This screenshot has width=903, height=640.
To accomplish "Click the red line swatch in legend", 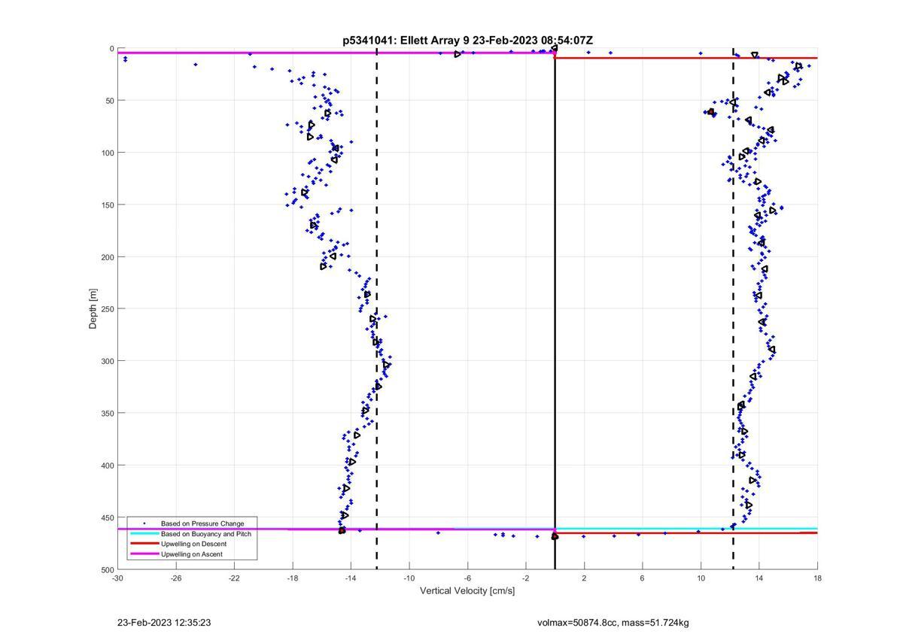I will (144, 544).
